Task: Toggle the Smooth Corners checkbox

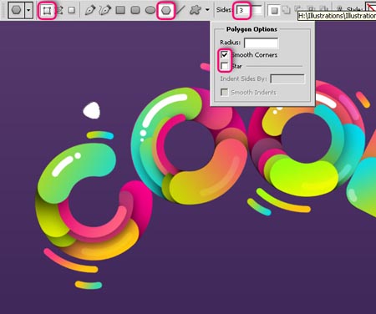Action: 224,54
